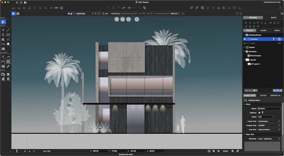Toggle the first Options dot in Sheet settings
Viewport: 284px width, 156px height.
click(x=259, y=112)
